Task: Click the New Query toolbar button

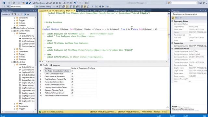Action: [39, 3]
